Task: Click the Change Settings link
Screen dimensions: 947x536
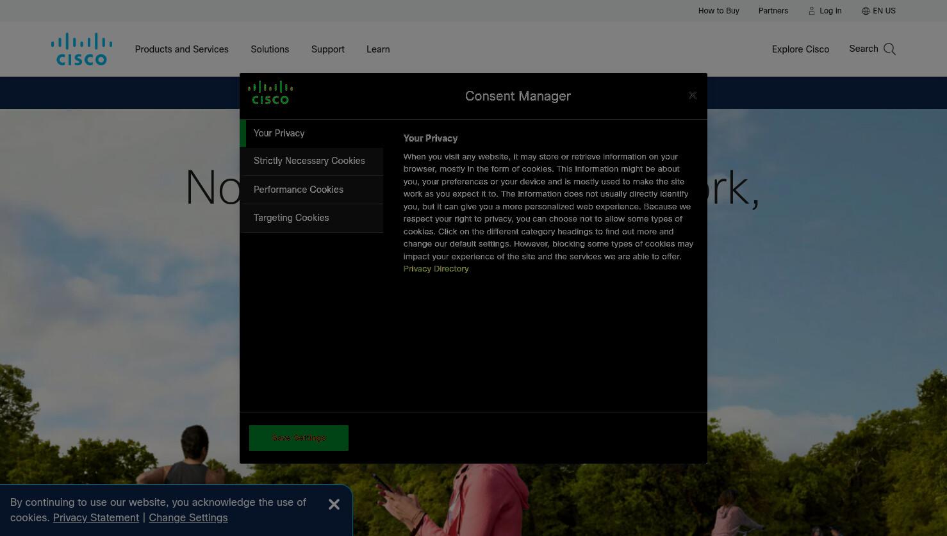Action: [x=188, y=517]
